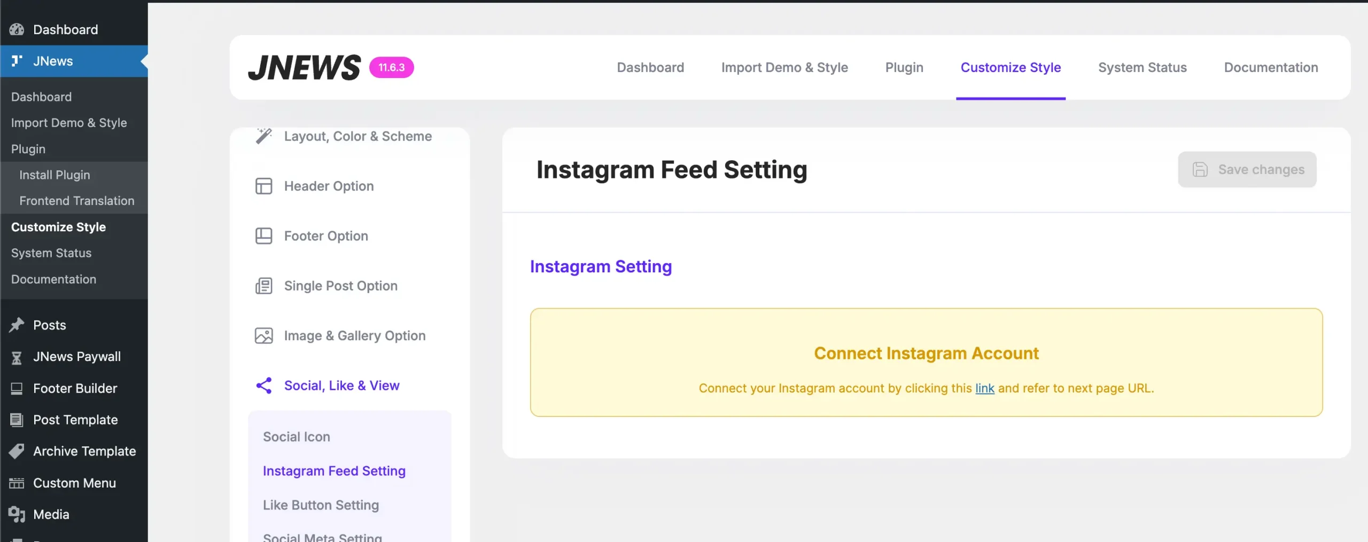Click the JNews Paywall hourglass icon

(x=17, y=357)
